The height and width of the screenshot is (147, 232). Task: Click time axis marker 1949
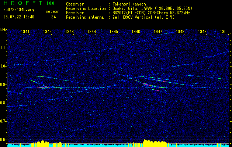point(202,31)
